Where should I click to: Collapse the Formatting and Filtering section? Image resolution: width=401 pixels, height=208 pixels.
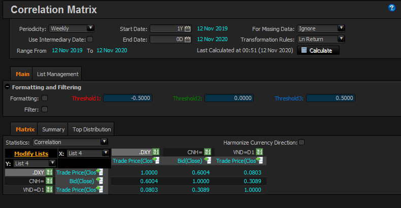coord(7,87)
